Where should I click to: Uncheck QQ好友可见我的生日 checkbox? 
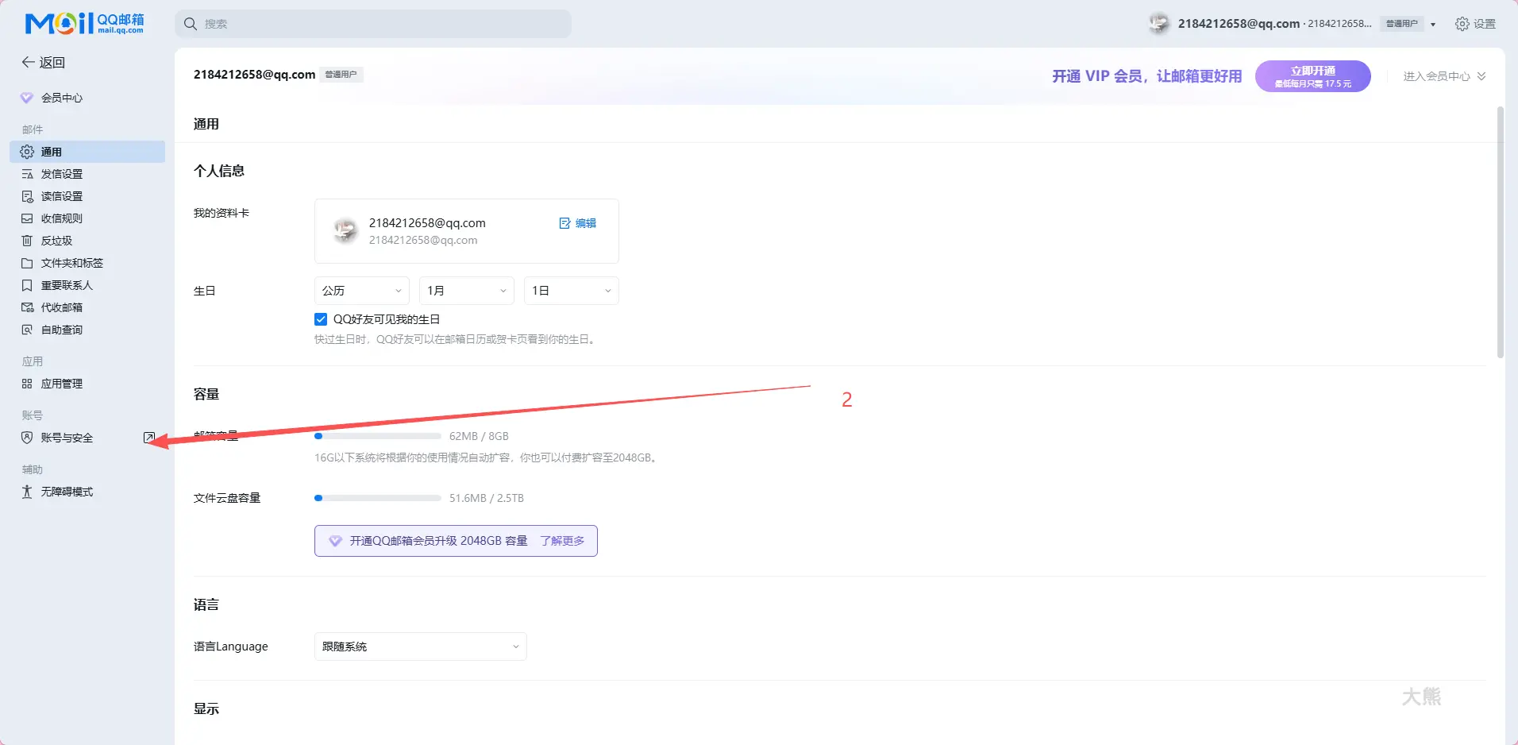pyautogui.click(x=321, y=319)
